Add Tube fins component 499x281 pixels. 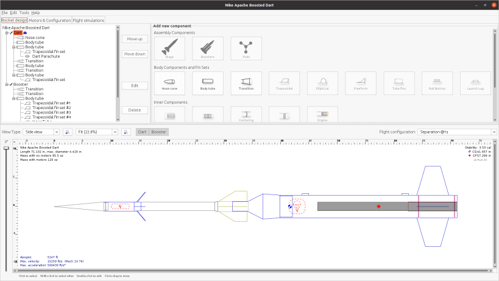(398, 83)
